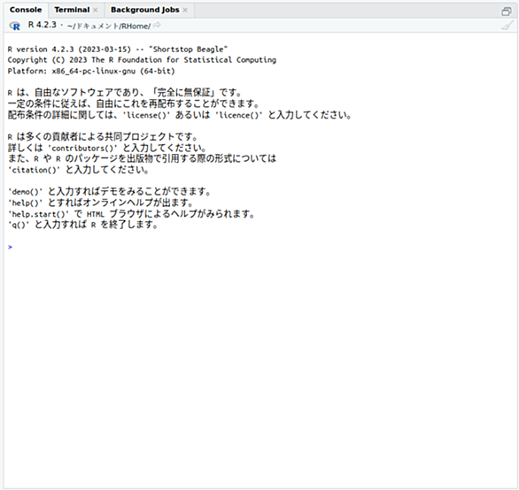The image size is (519, 490).
Task: Close the Terminal tab
Action: tap(96, 11)
